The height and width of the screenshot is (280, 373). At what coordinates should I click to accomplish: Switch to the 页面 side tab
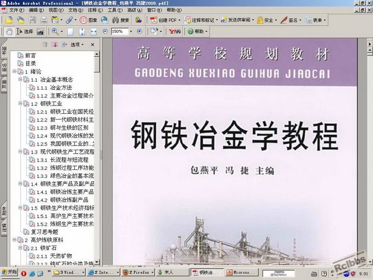[4, 84]
